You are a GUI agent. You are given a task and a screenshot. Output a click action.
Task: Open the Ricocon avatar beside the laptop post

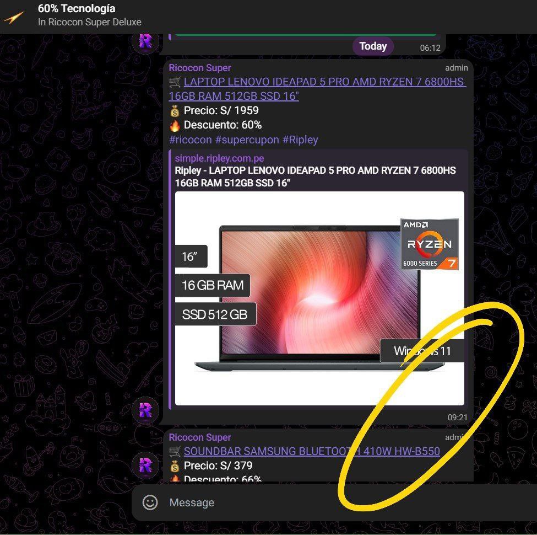145,410
